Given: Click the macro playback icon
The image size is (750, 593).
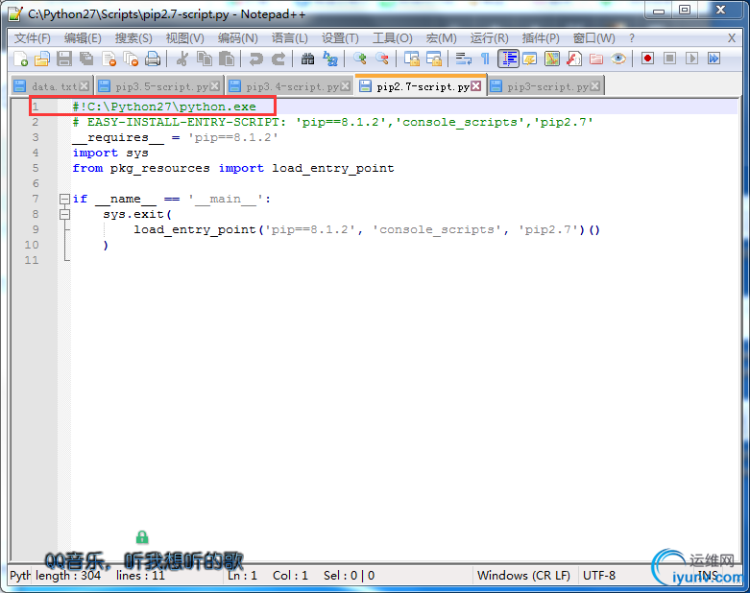Looking at the screenshot, I should pyautogui.click(x=691, y=59).
